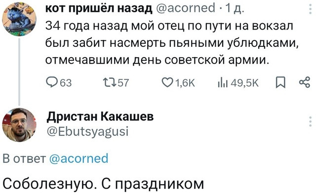The image size is (316, 195).
Task: Open more options for the acorned tweet
Action: [x=310, y=9]
